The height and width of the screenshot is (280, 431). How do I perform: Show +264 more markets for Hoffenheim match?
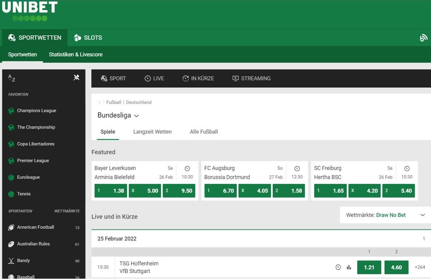(420, 267)
